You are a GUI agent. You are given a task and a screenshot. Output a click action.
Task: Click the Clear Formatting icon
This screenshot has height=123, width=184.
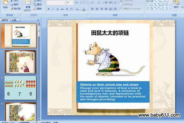tap(86, 2)
